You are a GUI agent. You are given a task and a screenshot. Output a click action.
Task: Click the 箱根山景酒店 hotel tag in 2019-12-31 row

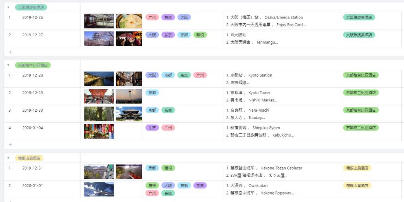tap(357, 168)
